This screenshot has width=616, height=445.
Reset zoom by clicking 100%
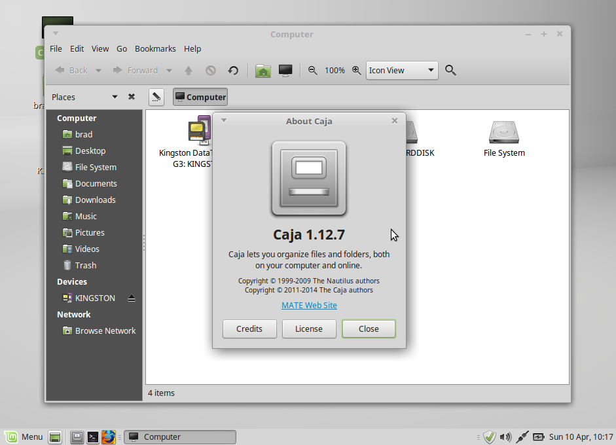click(335, 71)
